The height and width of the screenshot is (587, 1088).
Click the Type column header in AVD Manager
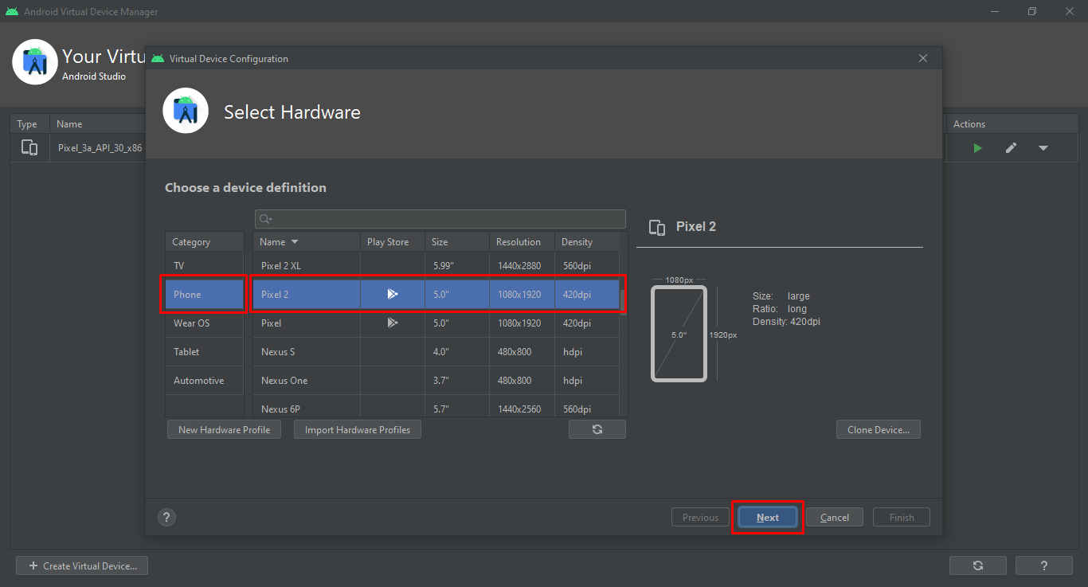click(29, 124)
